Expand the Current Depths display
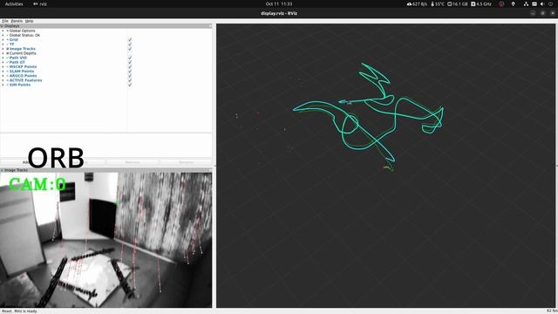Viewport: 558px width, 314px height. click(3, 53)
